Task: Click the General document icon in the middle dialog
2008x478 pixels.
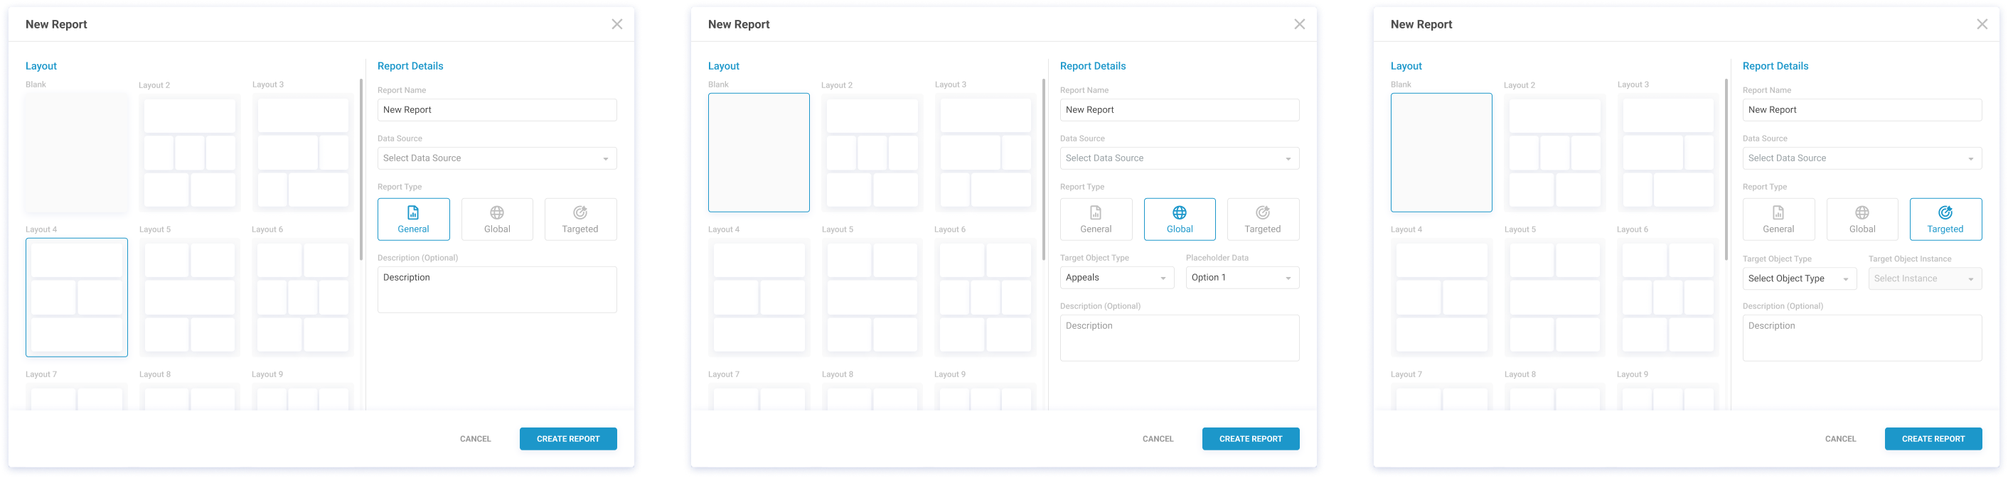Action: [x=1095, y=212]
